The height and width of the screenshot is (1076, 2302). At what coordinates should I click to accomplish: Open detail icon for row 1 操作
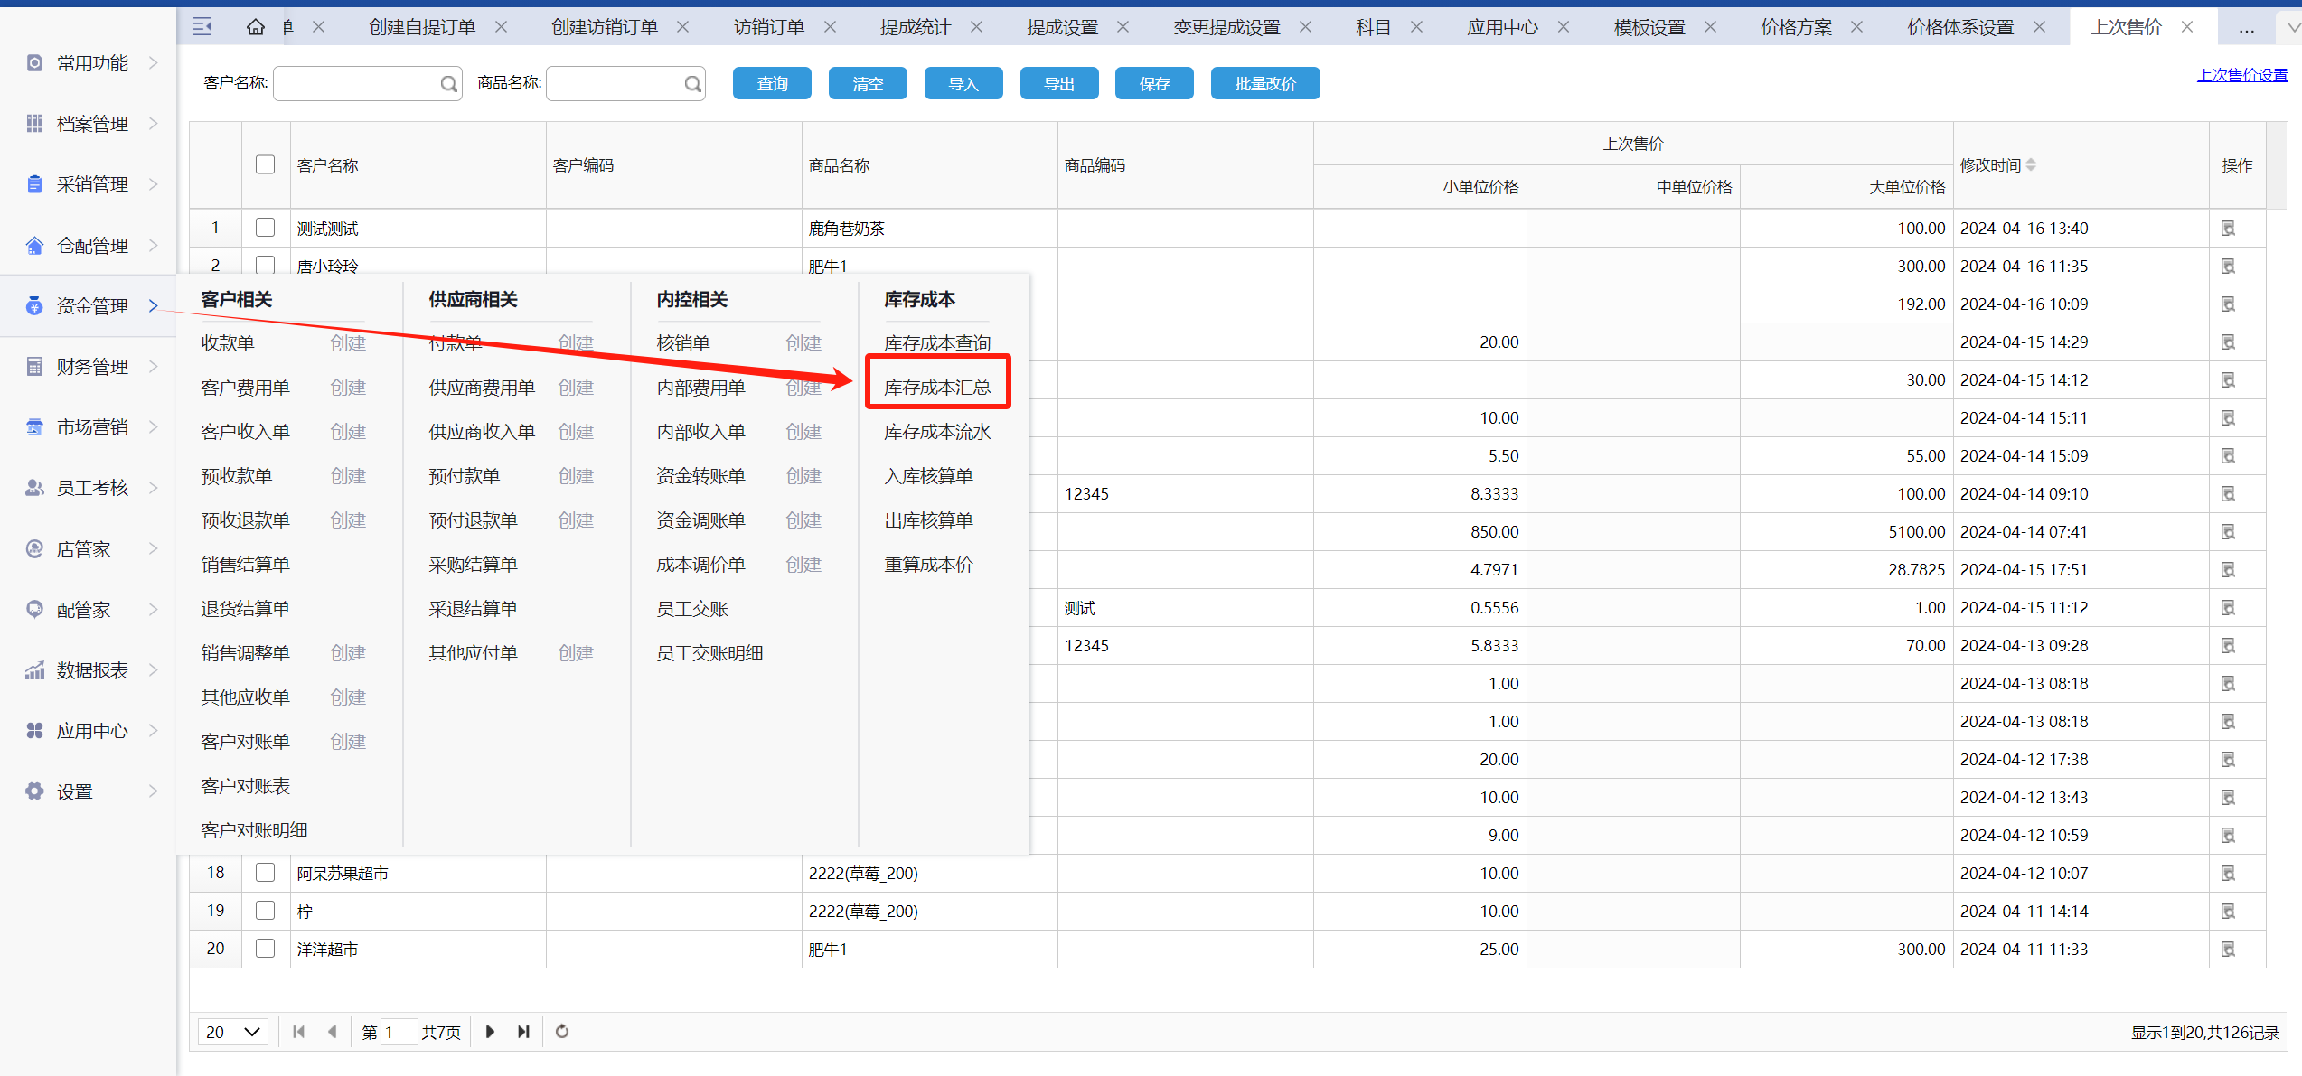coord(2228,229)
